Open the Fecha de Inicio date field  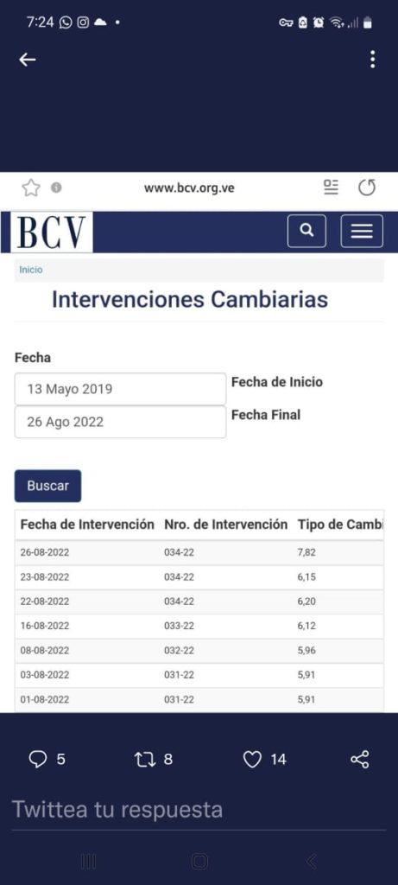coord(120,389)
